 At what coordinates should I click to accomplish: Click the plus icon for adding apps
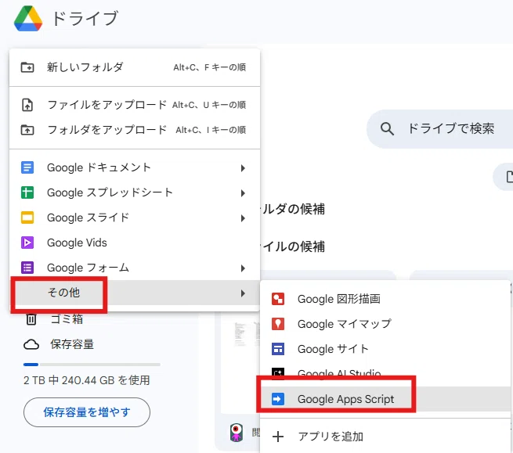[x=278, y=437]
